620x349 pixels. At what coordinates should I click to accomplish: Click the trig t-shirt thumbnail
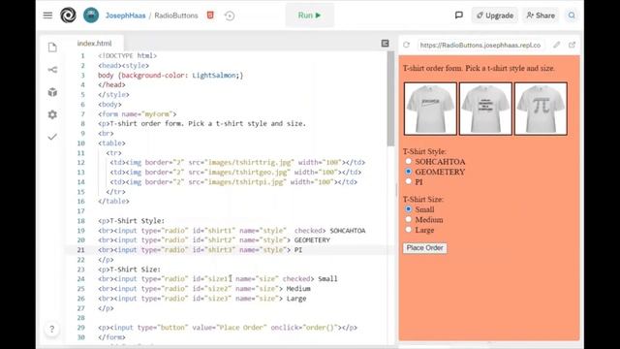(430, 109)
